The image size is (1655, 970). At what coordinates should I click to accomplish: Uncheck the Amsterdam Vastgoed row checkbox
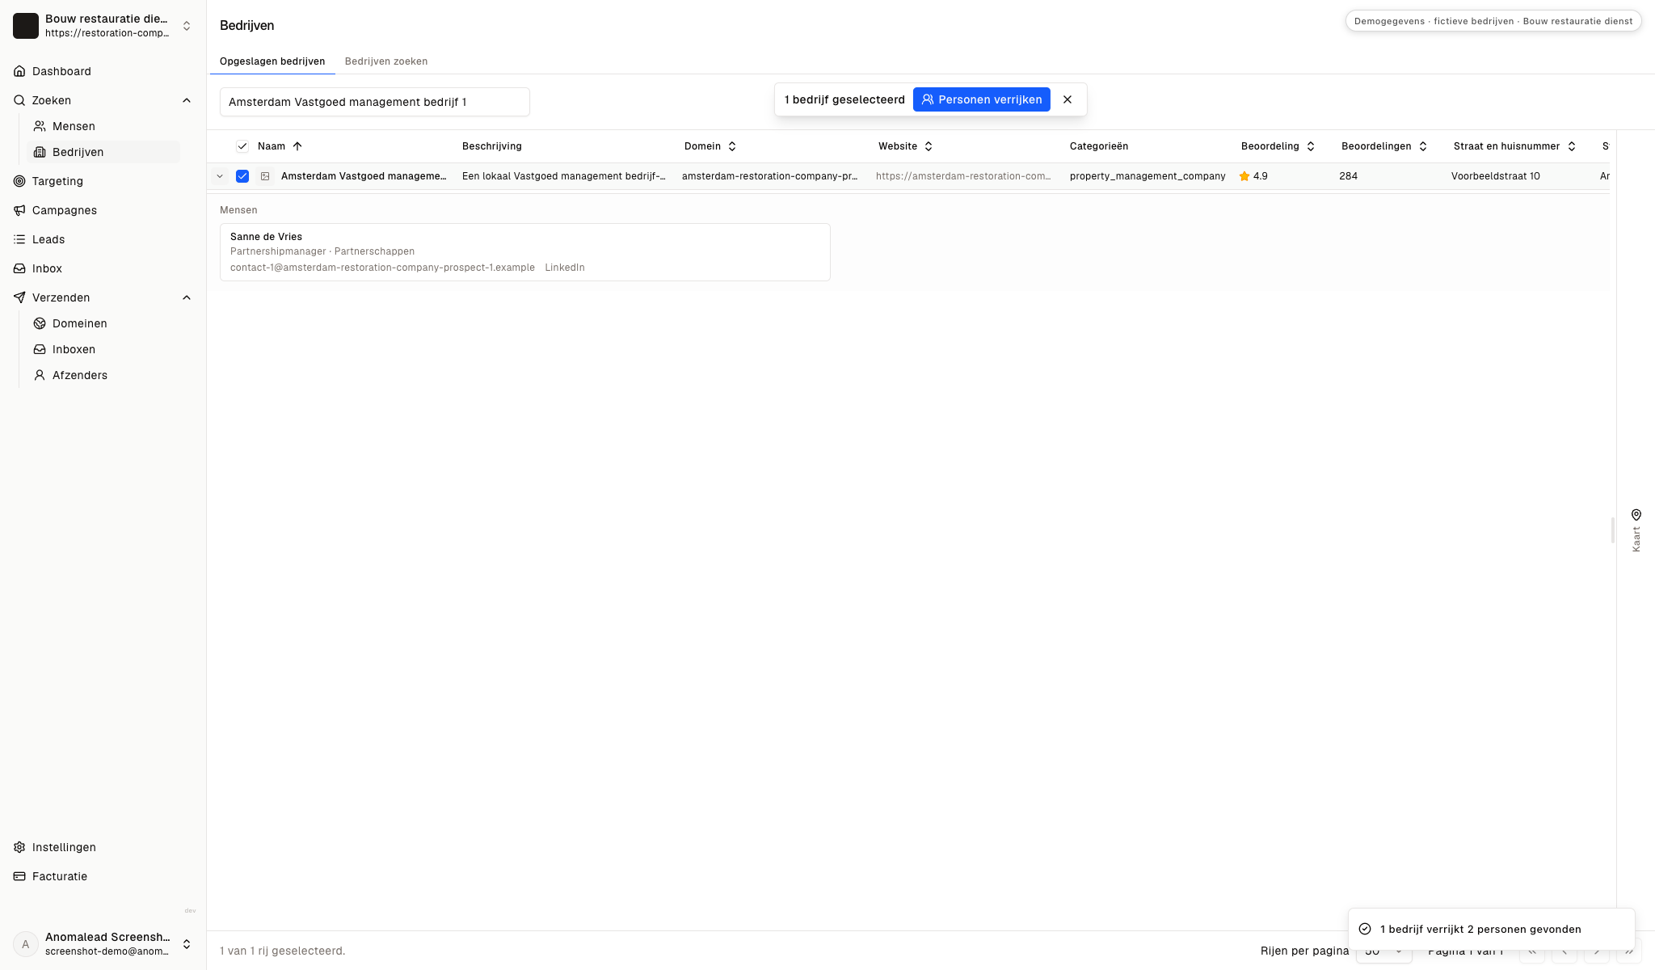point(242,176)
